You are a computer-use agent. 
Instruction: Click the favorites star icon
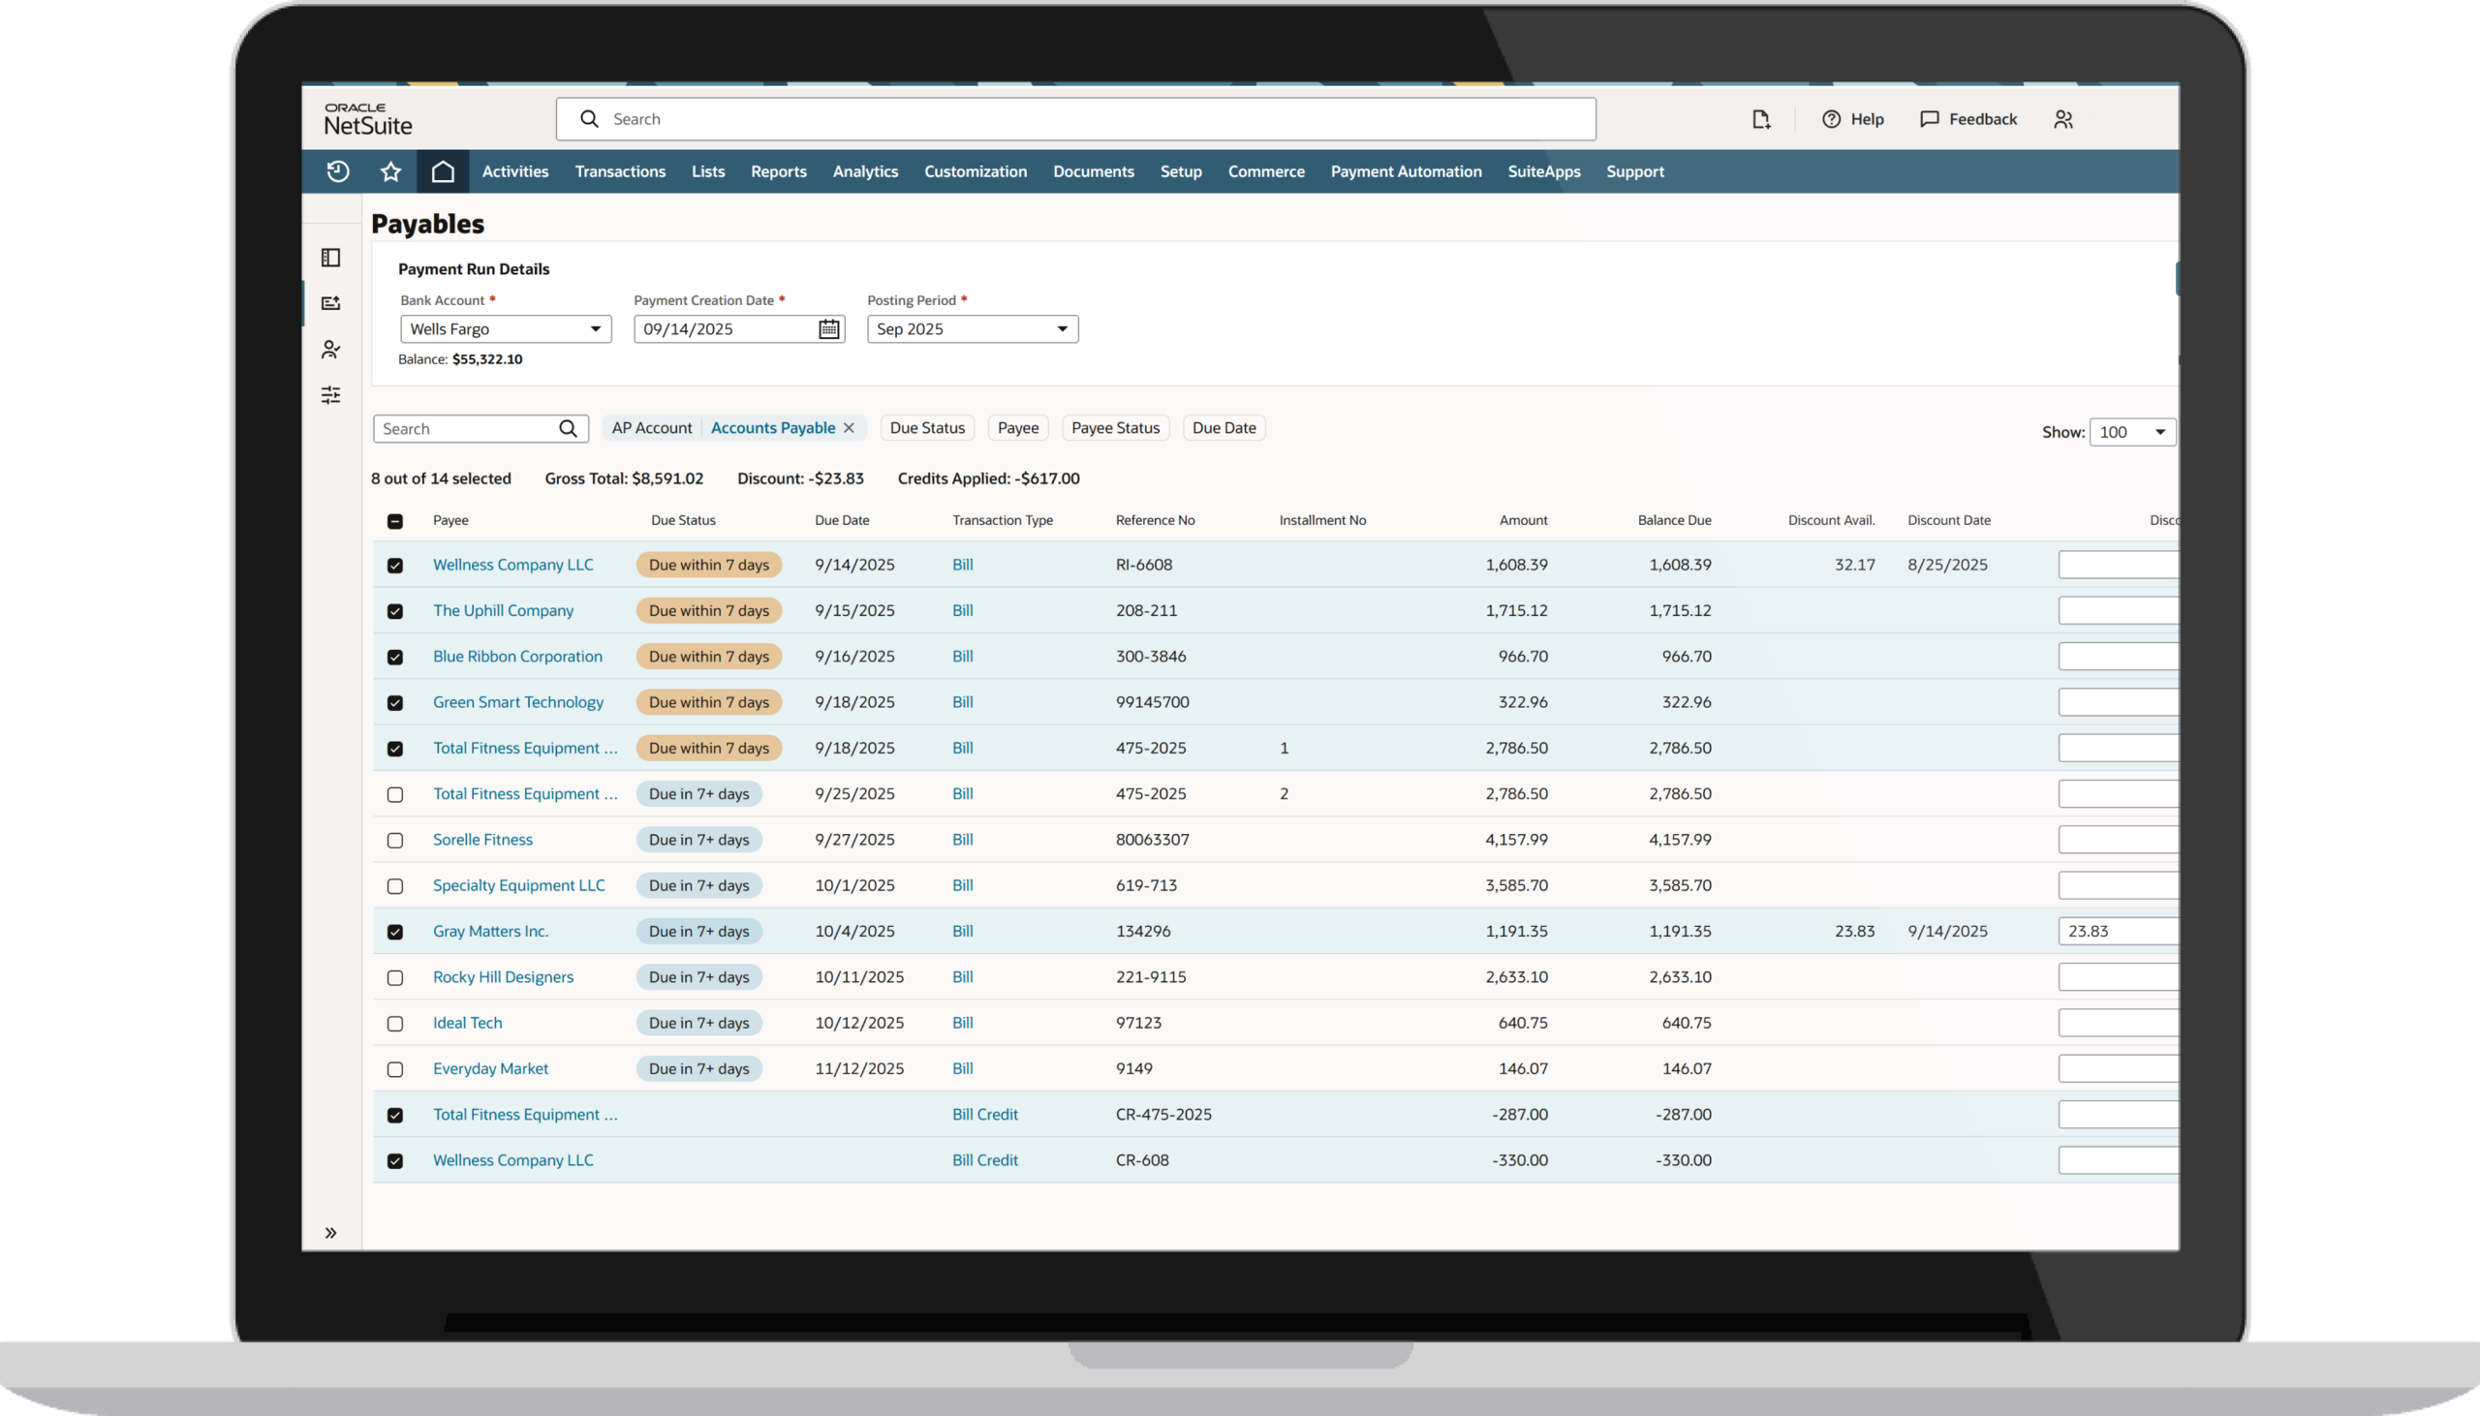391,172
